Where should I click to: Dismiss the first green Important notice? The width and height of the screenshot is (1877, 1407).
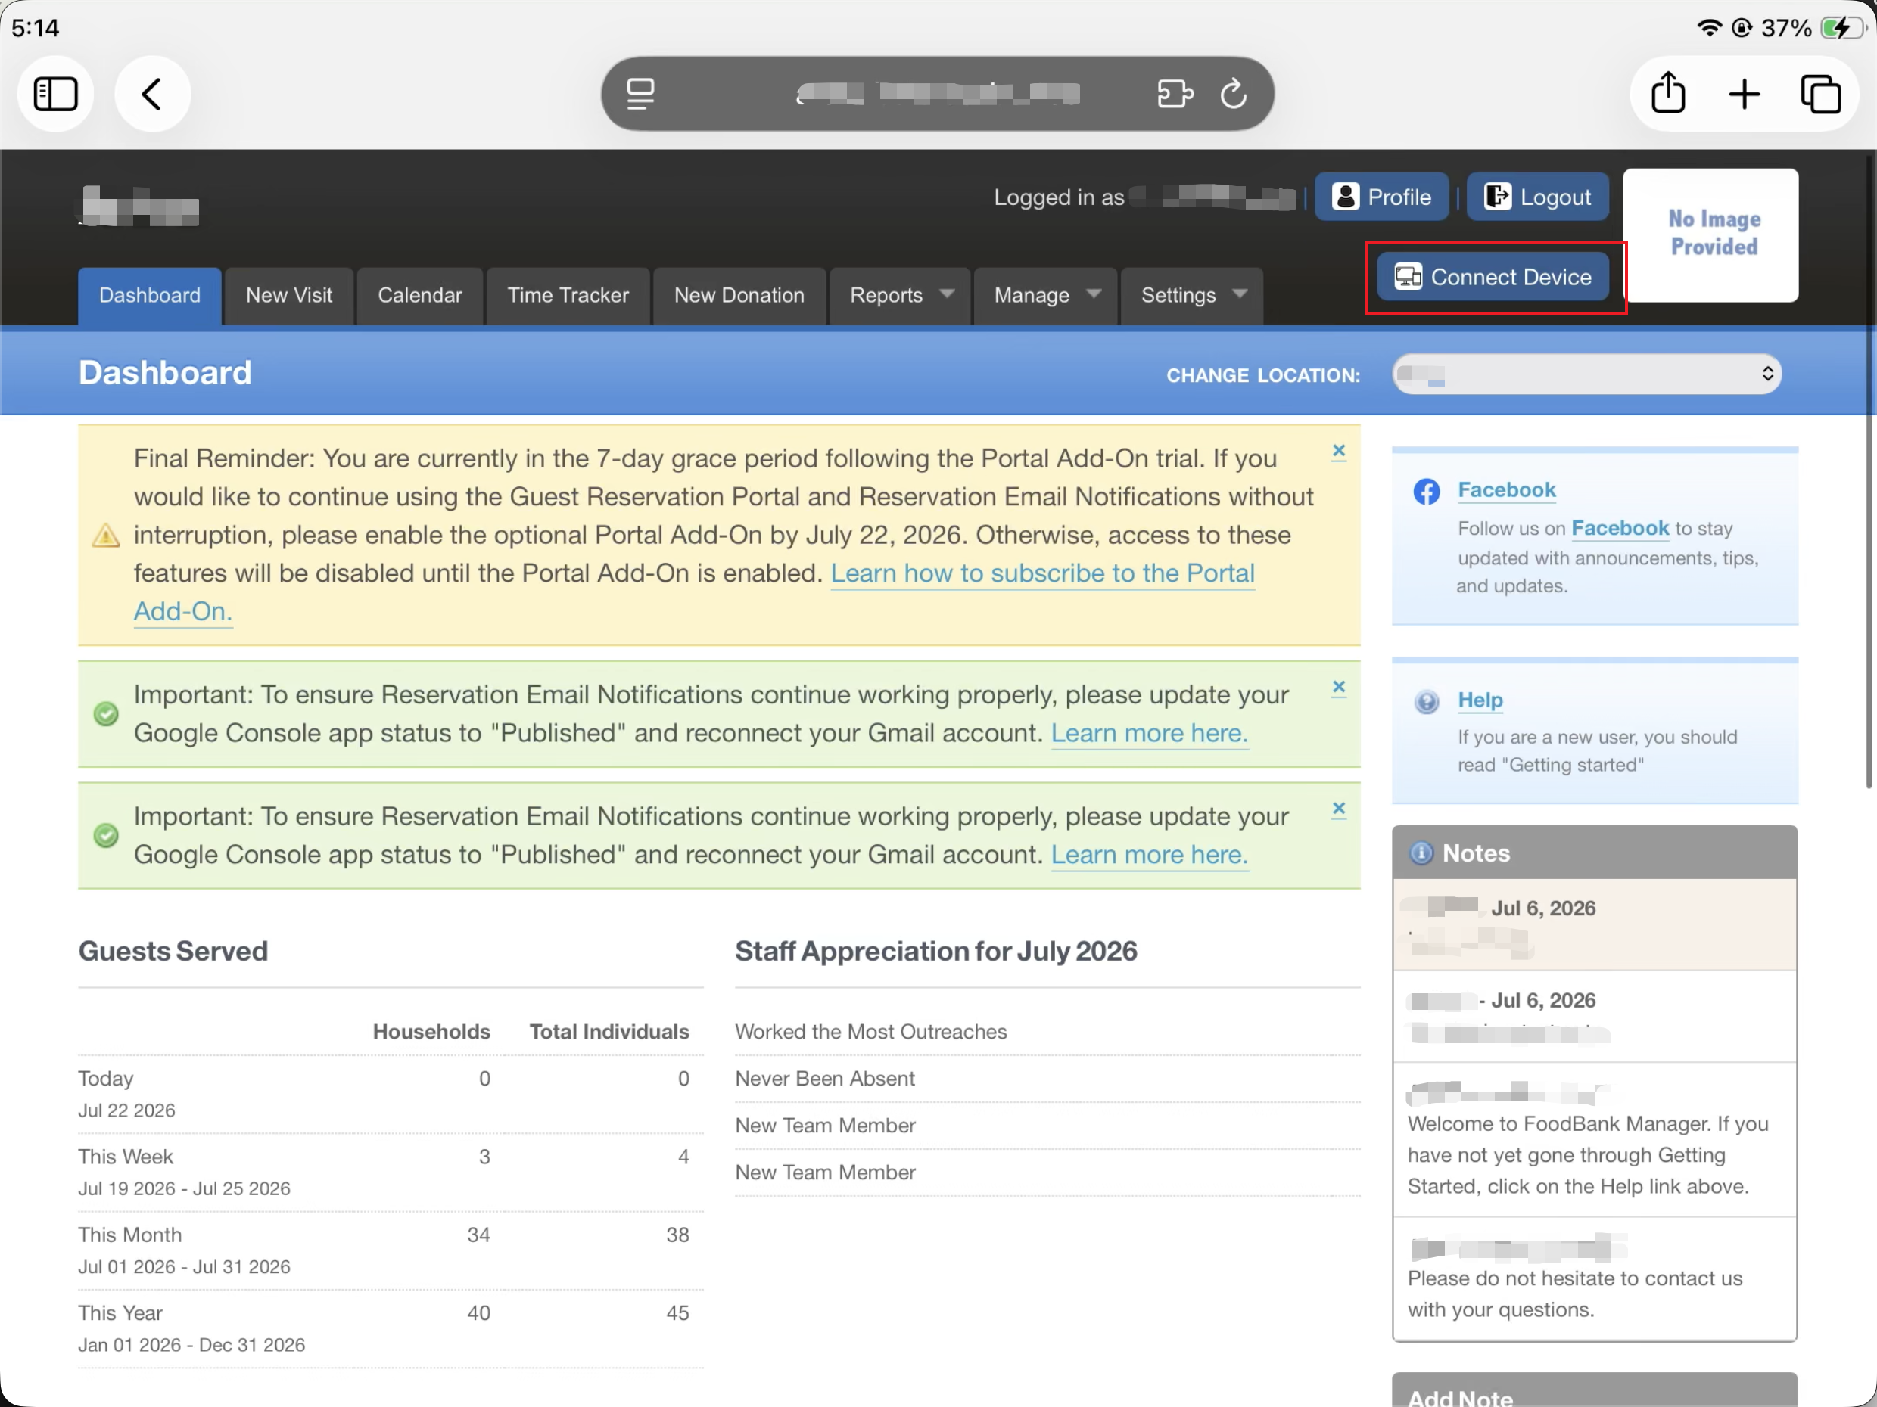click(x=1338, y=687)
